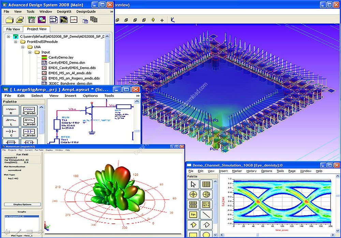Screen dimensions: 341x238
Task: Insert a Smith chart from the palette
Action: 206,194
